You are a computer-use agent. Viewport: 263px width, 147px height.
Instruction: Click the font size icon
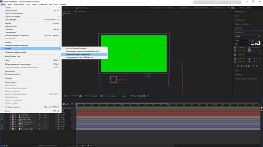235,47
